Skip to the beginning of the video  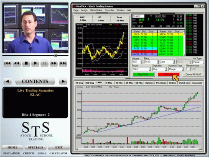pyautogui.click(x=8, y=63)
